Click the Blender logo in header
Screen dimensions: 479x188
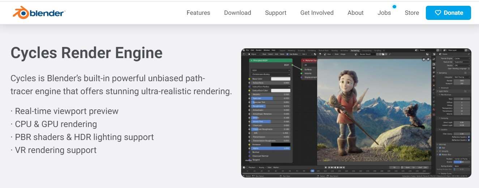click(x=39, y=13)
